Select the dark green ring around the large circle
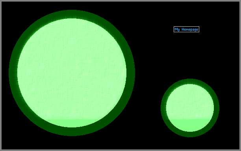The height and width of the screenshot is (151, 241). [72, 14]
